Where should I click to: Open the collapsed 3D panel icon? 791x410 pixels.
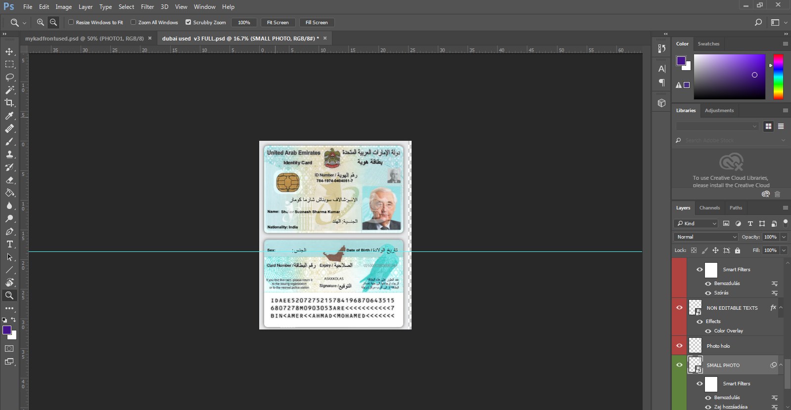661,103
